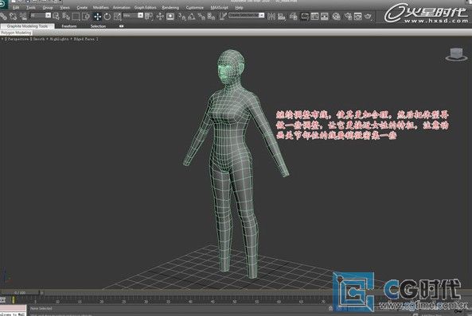The width and height of the screenshot is (472, 316).
Task: Toggle Angle Snap
Action: pos(192,16)
